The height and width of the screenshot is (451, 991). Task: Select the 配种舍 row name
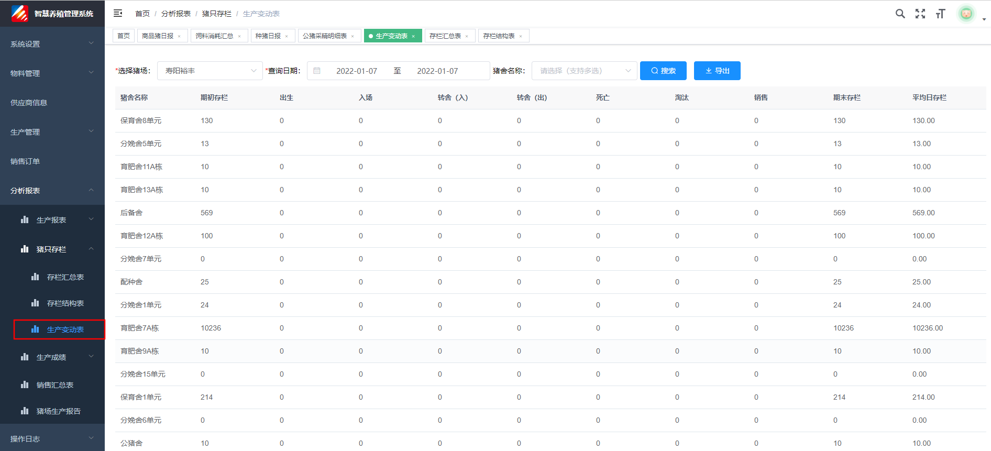[x=131, y=282]
